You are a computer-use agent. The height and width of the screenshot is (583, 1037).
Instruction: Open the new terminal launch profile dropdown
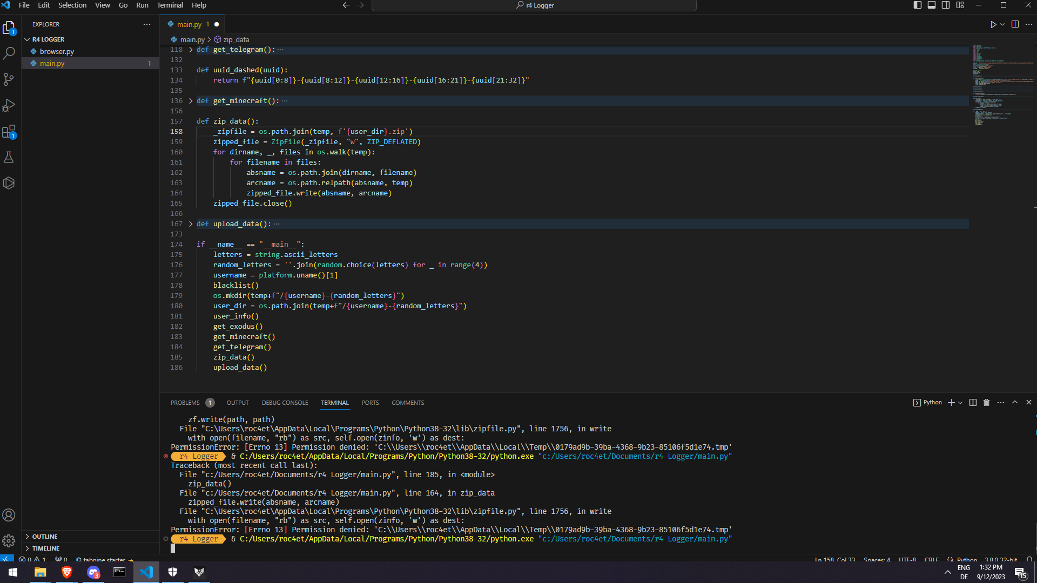click(960, 403)
